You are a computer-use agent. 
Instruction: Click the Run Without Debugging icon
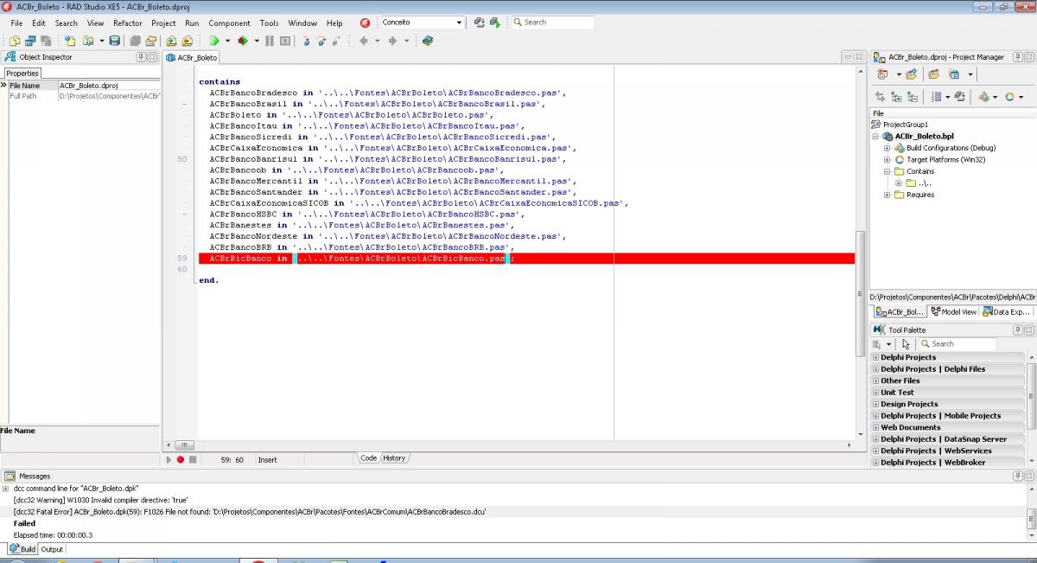(243, 41)
